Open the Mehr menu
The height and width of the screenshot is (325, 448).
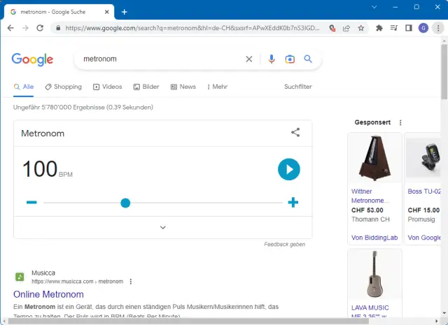click(218, 87)
